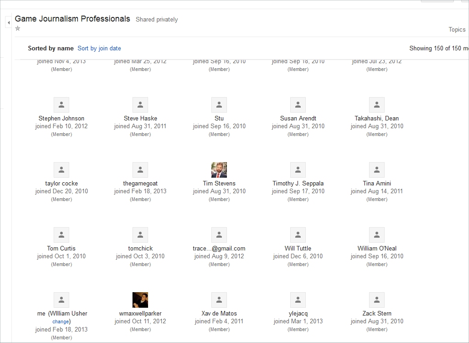Open the Topics tab

point(457,29)
